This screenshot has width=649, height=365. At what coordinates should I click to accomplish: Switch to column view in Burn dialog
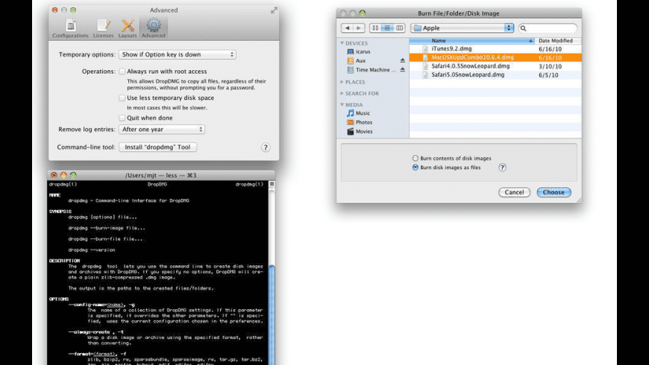pos(399,28)
